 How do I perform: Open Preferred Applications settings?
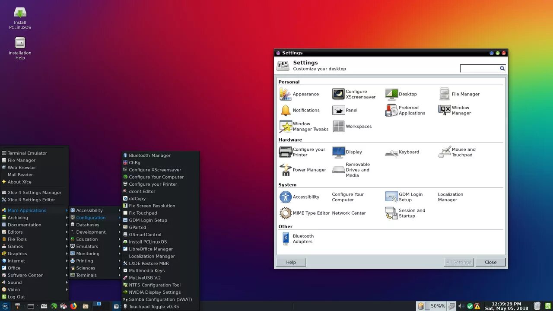405,110
